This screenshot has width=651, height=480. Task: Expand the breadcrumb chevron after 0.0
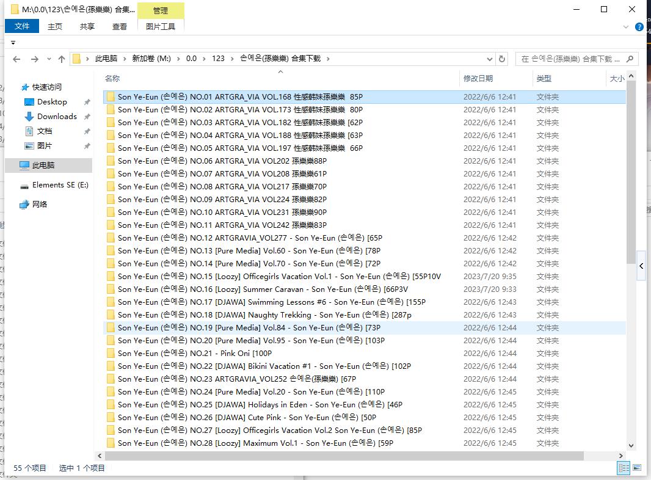click(204, 59)
